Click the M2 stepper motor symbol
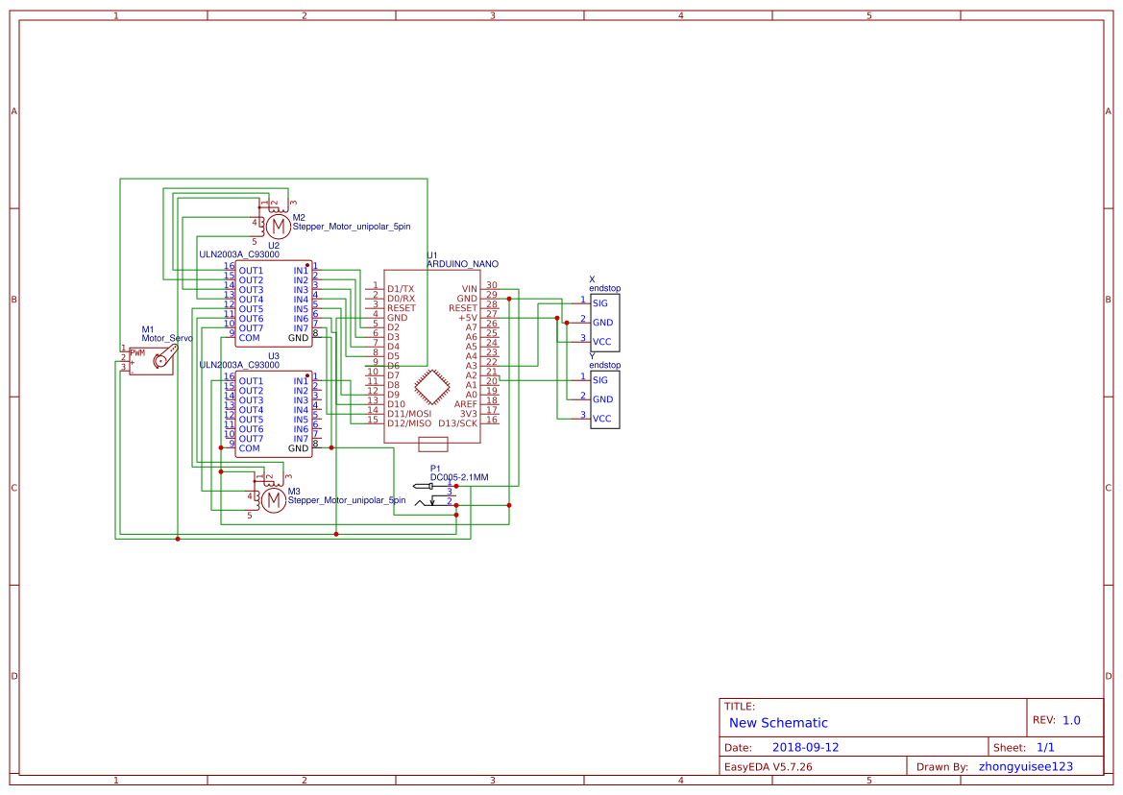The width and height of the screenshot is (1123, 795). tap(277, 227)
